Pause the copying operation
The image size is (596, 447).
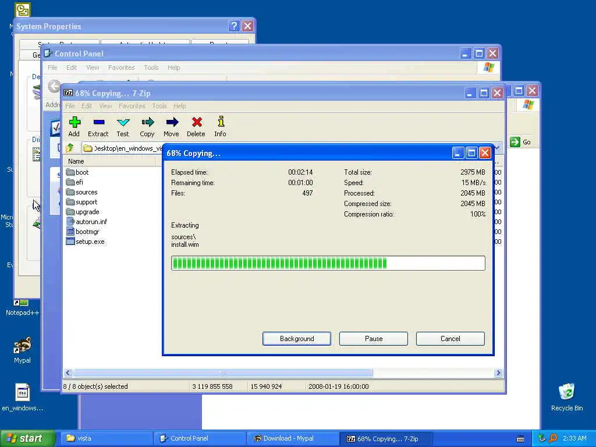coord(374,339)
